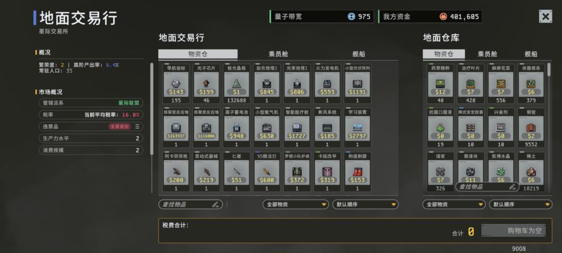Click the warehouse 查找物品 search field

point(487,187)
